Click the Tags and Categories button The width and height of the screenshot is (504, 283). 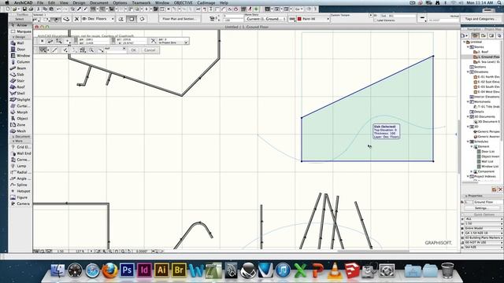tap(480, 19)
